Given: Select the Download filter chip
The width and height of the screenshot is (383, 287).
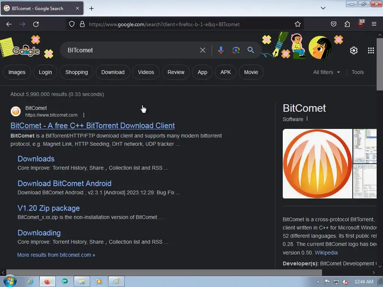Looking at the screenshot, I should point(113,72).
